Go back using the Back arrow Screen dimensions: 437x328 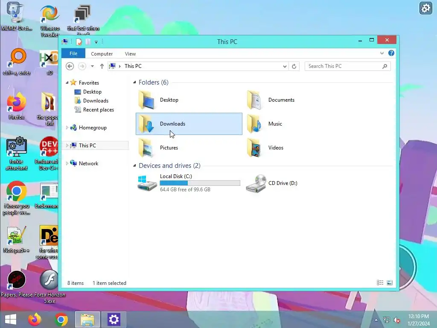(70, 66)
